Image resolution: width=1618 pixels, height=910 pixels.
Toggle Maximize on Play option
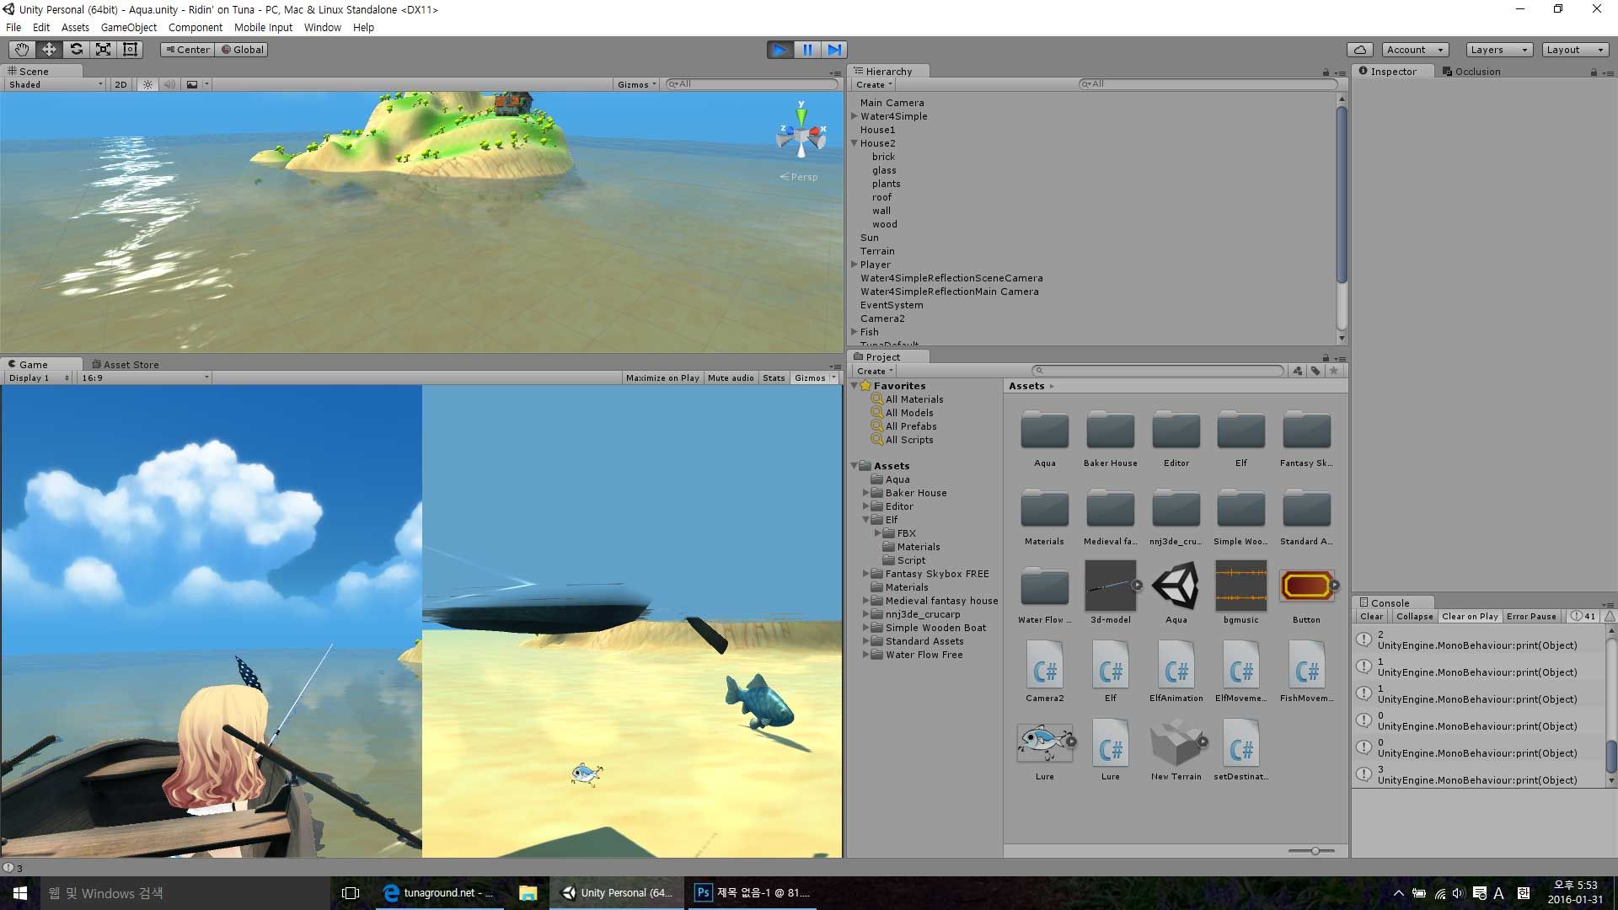[662, 378]
